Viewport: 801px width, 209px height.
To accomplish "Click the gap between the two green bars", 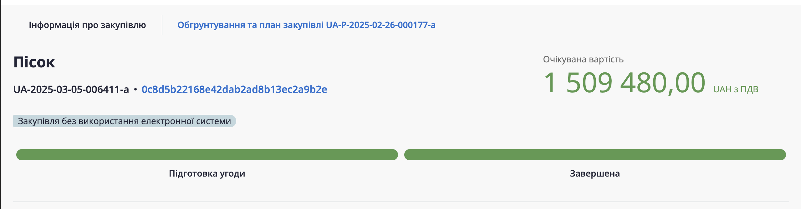I will coord(401,155).
